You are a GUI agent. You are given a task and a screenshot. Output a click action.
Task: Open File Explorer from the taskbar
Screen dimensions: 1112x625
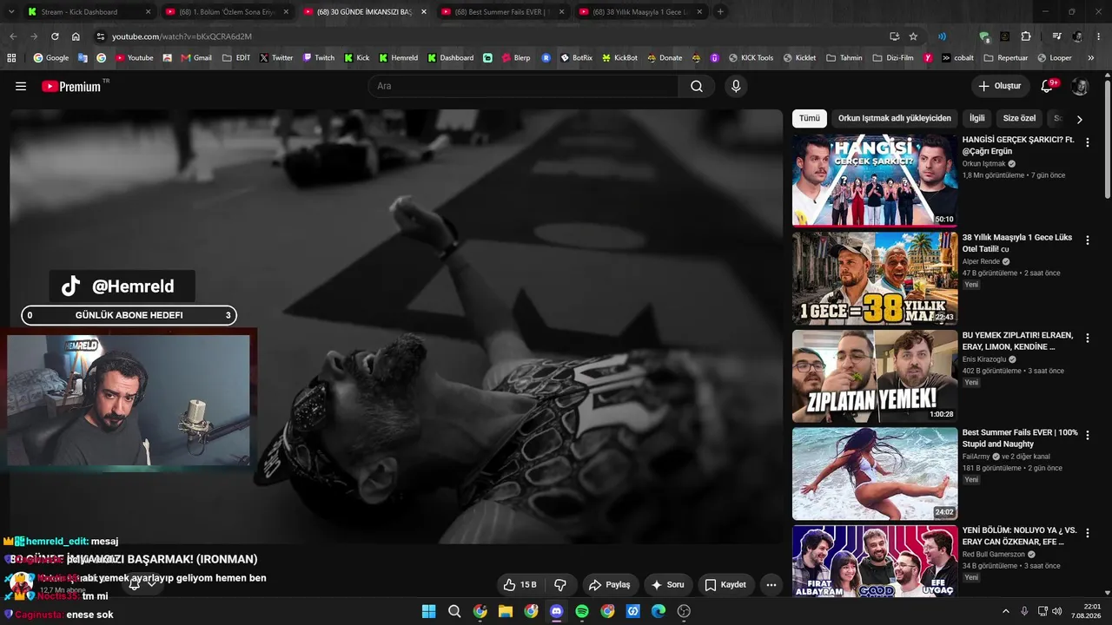pyautogui.click(x=506, y=611)
